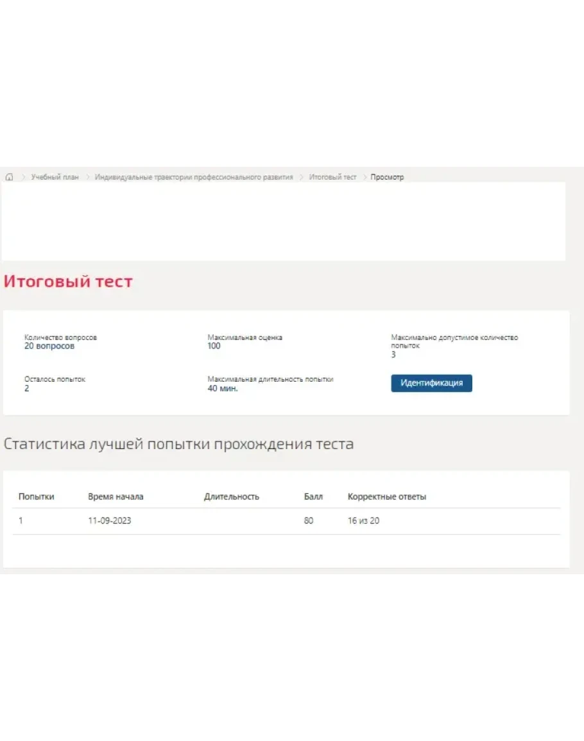The width and height of the screenshot is (584, 741).
Task: Click the '16 из 20' correct answers cell
Action: tap(363, 521)
